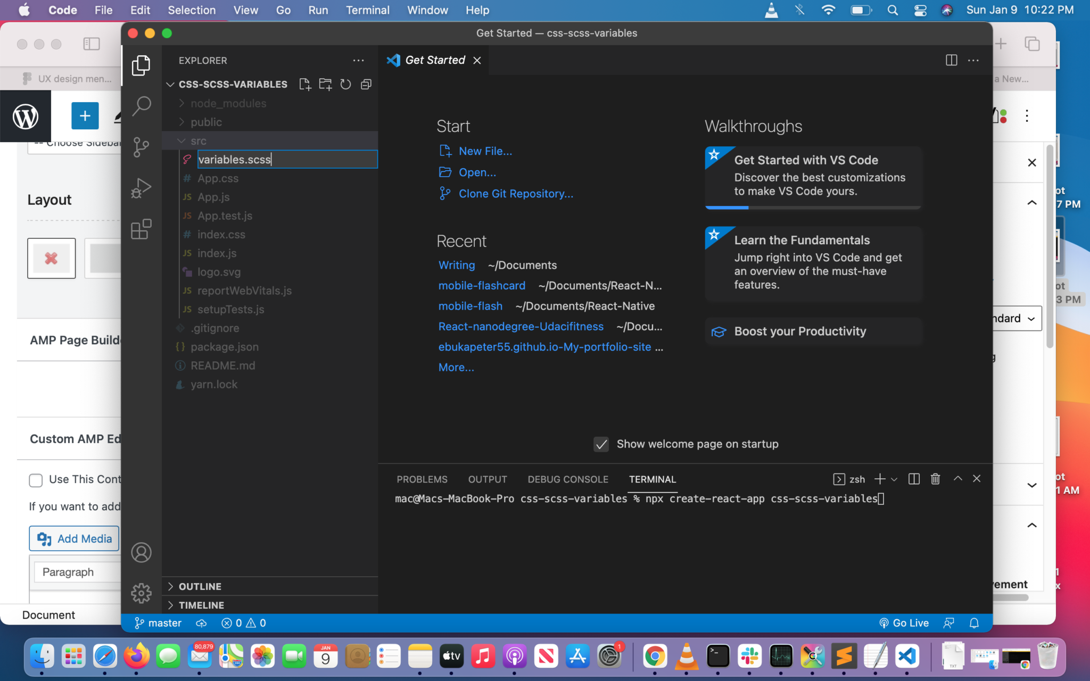Click New File... link under Start
Image resolution: width=1090 pixels, height=681 pixels.
(x=476, y=151)
